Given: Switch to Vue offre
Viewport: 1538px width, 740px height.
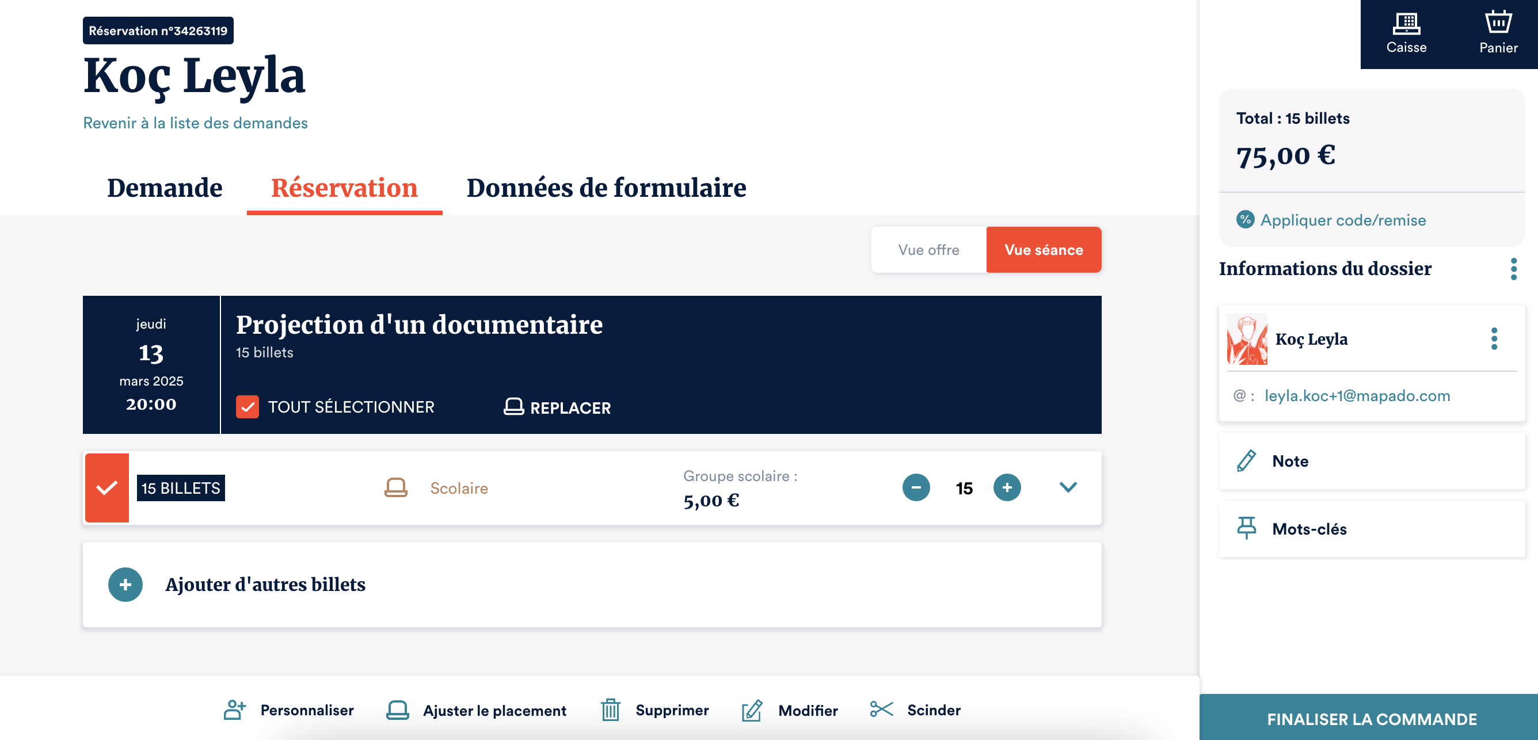Looking at the screenshot, I should 928,250.
